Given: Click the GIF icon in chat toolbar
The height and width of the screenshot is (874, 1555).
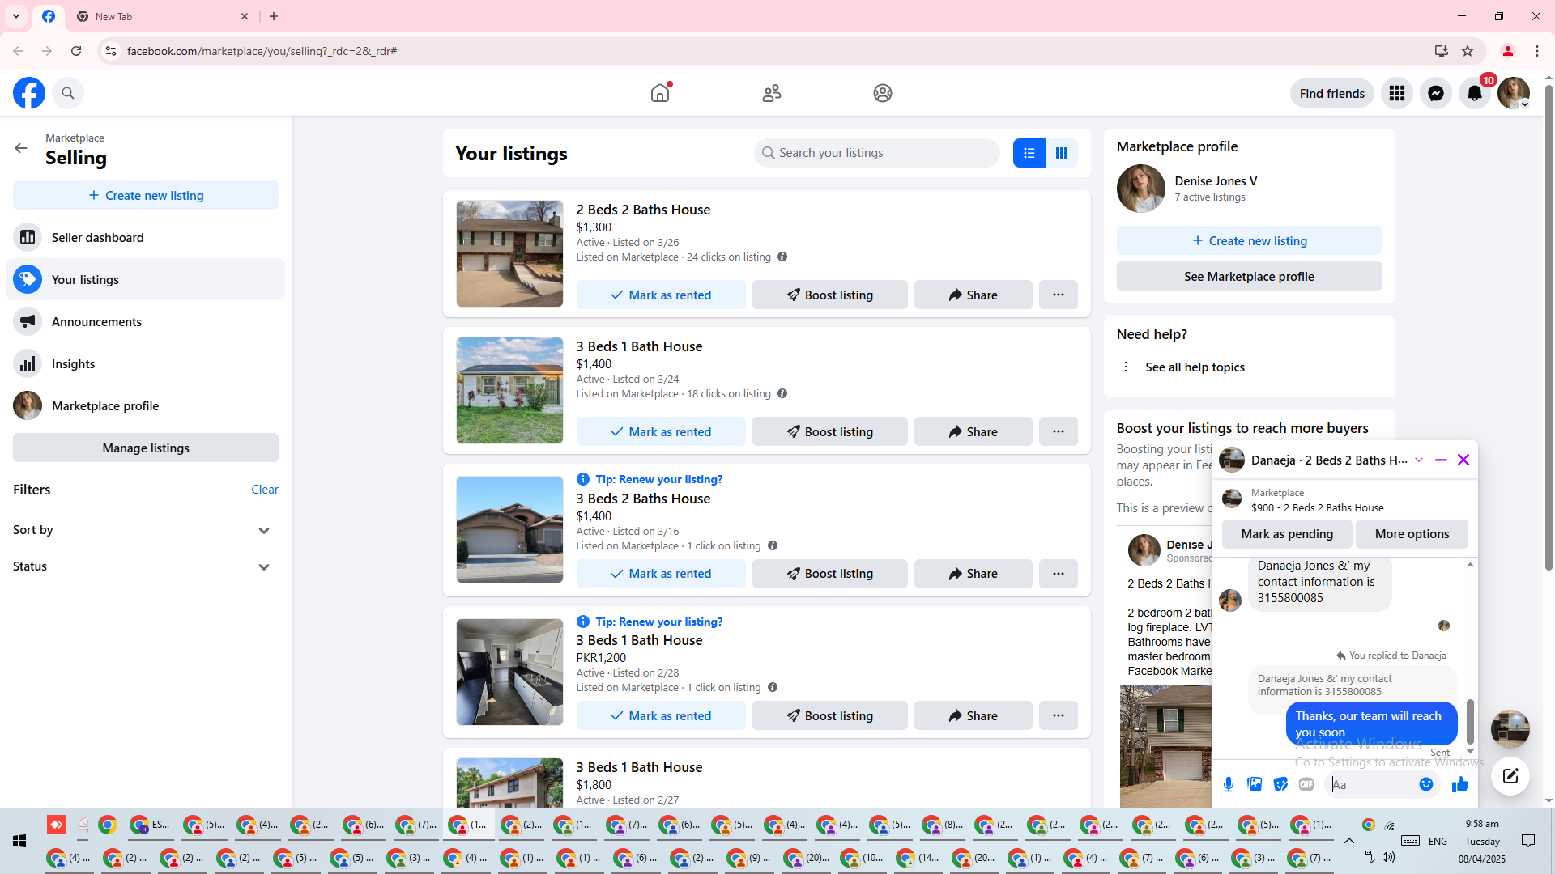Looking at the screenshot, I should pyautogui.click(x=1306, y=784).
